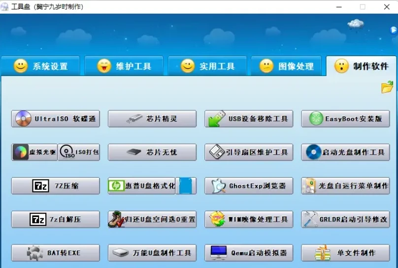Click the green HP logo icon
The height and width of the screenshot is (268, 398).
(x=116, y=186)
